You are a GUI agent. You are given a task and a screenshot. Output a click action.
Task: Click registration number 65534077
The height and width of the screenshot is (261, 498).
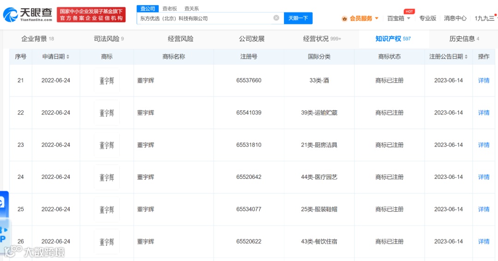point(249,209)
